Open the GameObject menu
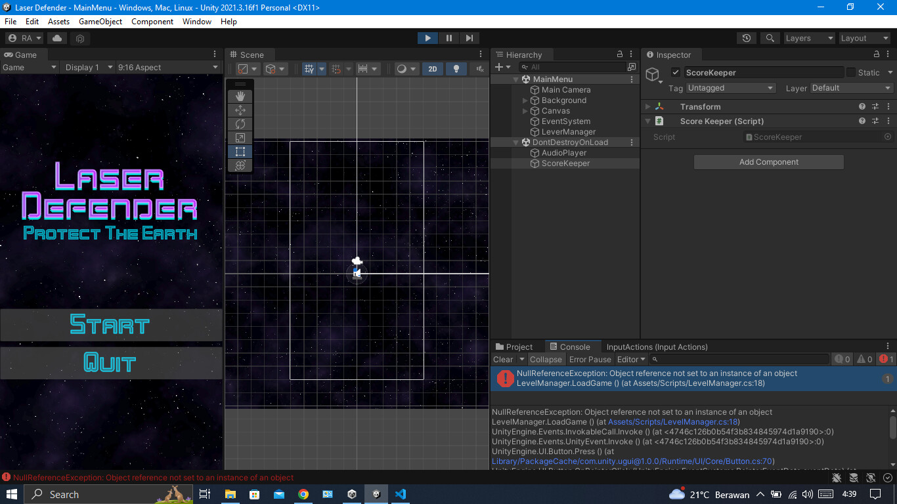The image size is (897, 504). (100, 22)
